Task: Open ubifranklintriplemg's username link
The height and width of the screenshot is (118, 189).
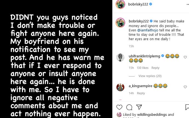Action: (144, 56)
